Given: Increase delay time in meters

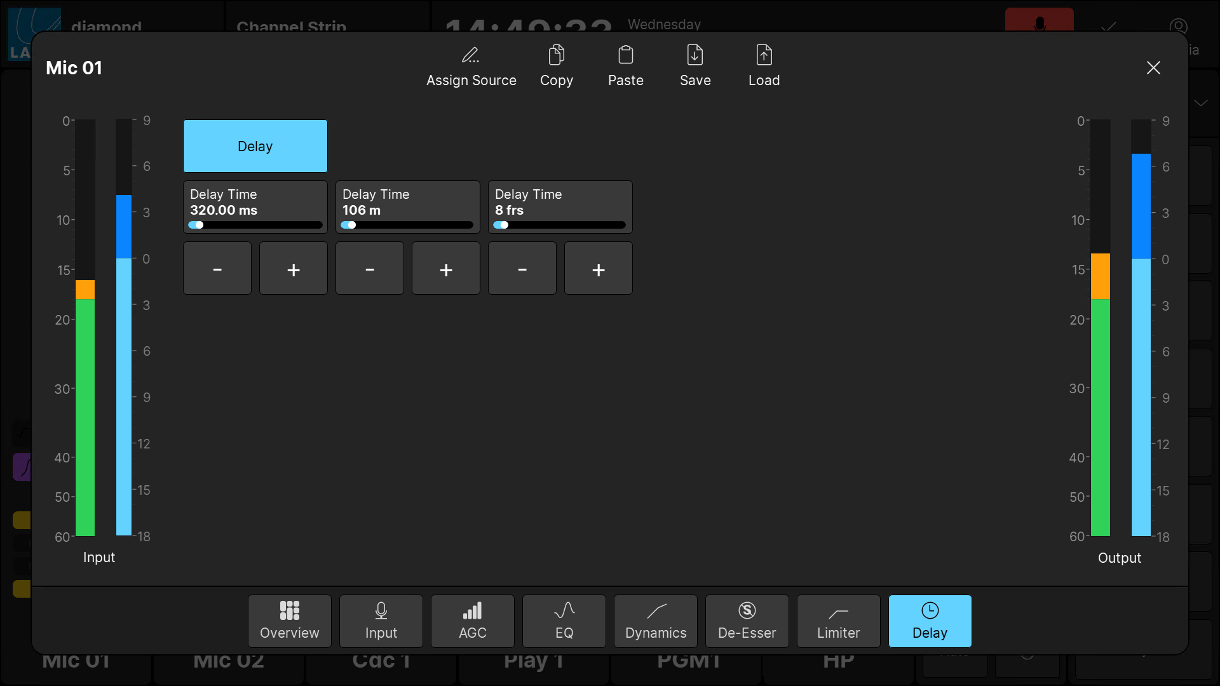Looking at the screenshot, I should [x=446, y=268].
